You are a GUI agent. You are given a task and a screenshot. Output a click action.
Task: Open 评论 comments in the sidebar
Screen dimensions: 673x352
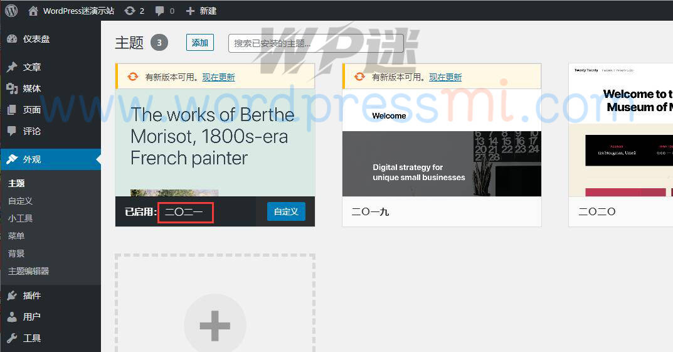(31, 131)
